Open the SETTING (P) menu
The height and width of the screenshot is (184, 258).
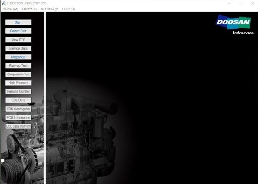click(50, 9)
